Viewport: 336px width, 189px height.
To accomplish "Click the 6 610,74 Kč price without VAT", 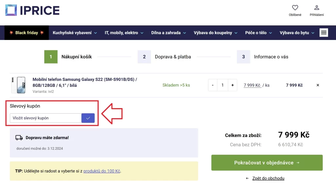I will (x=291, y=145).
